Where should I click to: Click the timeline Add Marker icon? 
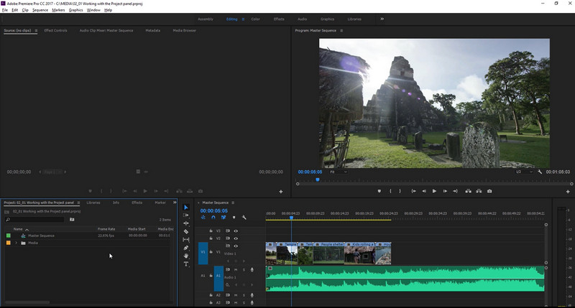tap(234, 218)
